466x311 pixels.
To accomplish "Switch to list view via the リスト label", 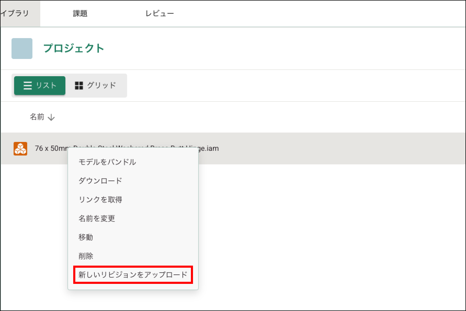I will (x=46, y=86).
